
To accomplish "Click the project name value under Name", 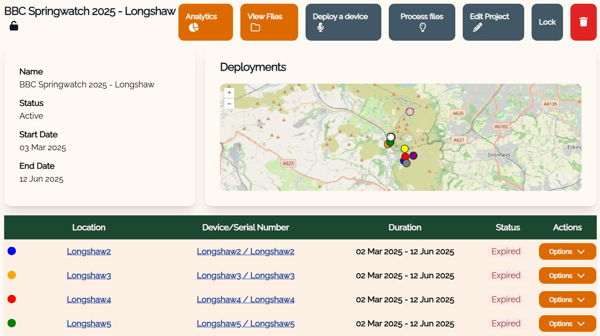I will (x=87, y=85).
